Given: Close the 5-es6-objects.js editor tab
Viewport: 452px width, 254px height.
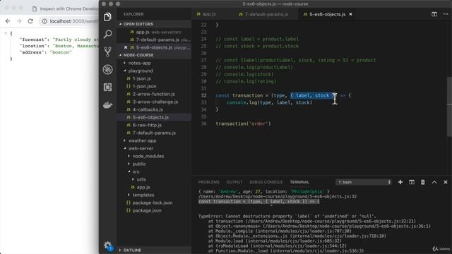Looking at the screenshot, I should 350,14.
